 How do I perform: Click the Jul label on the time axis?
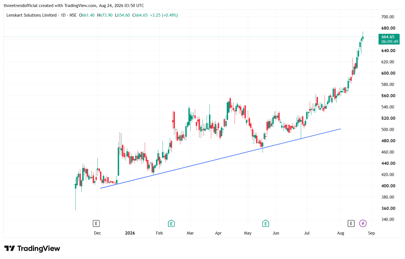(307, 233)
